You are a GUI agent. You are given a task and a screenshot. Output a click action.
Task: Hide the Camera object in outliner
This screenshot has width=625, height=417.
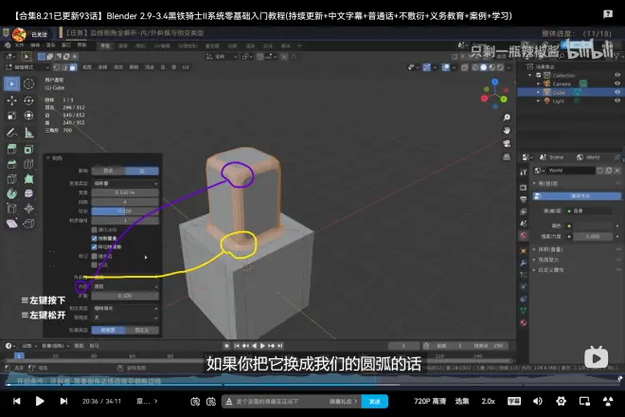(x=617, y=83)
